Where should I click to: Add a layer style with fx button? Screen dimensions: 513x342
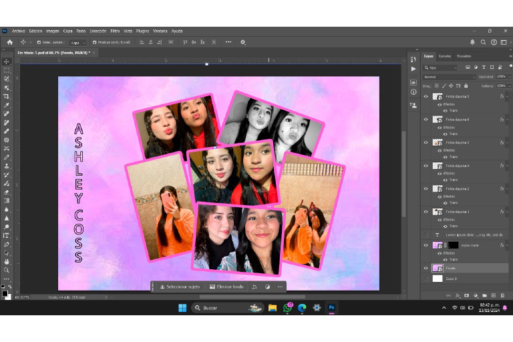click(458, 295)
